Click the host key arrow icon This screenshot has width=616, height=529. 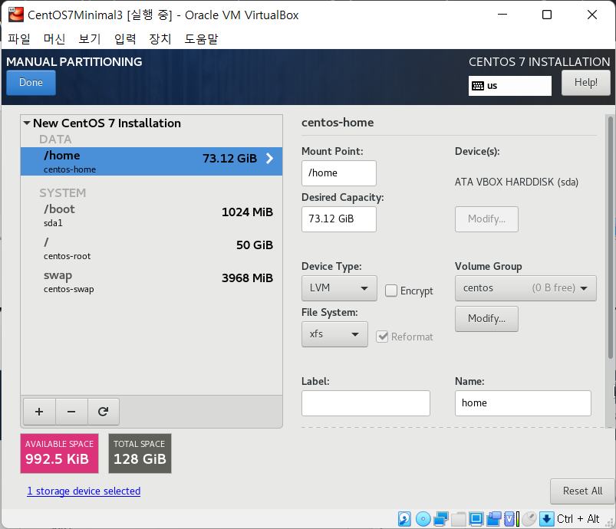546,519
